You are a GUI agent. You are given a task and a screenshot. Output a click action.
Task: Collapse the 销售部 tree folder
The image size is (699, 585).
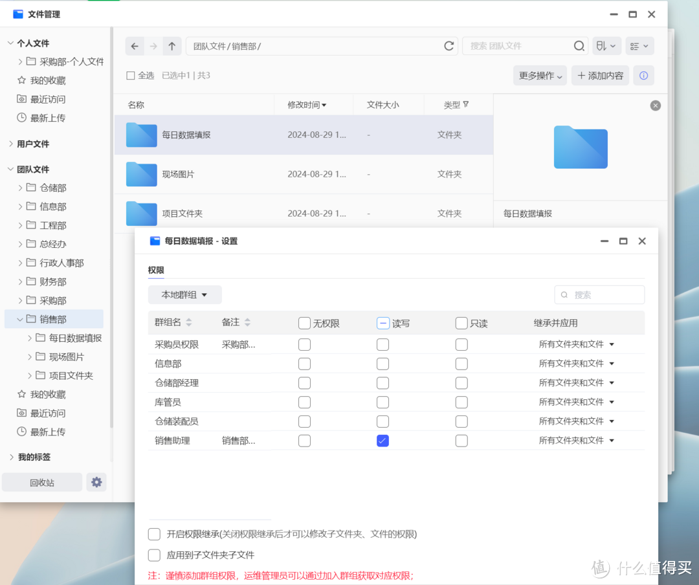[x=21, y=319]
